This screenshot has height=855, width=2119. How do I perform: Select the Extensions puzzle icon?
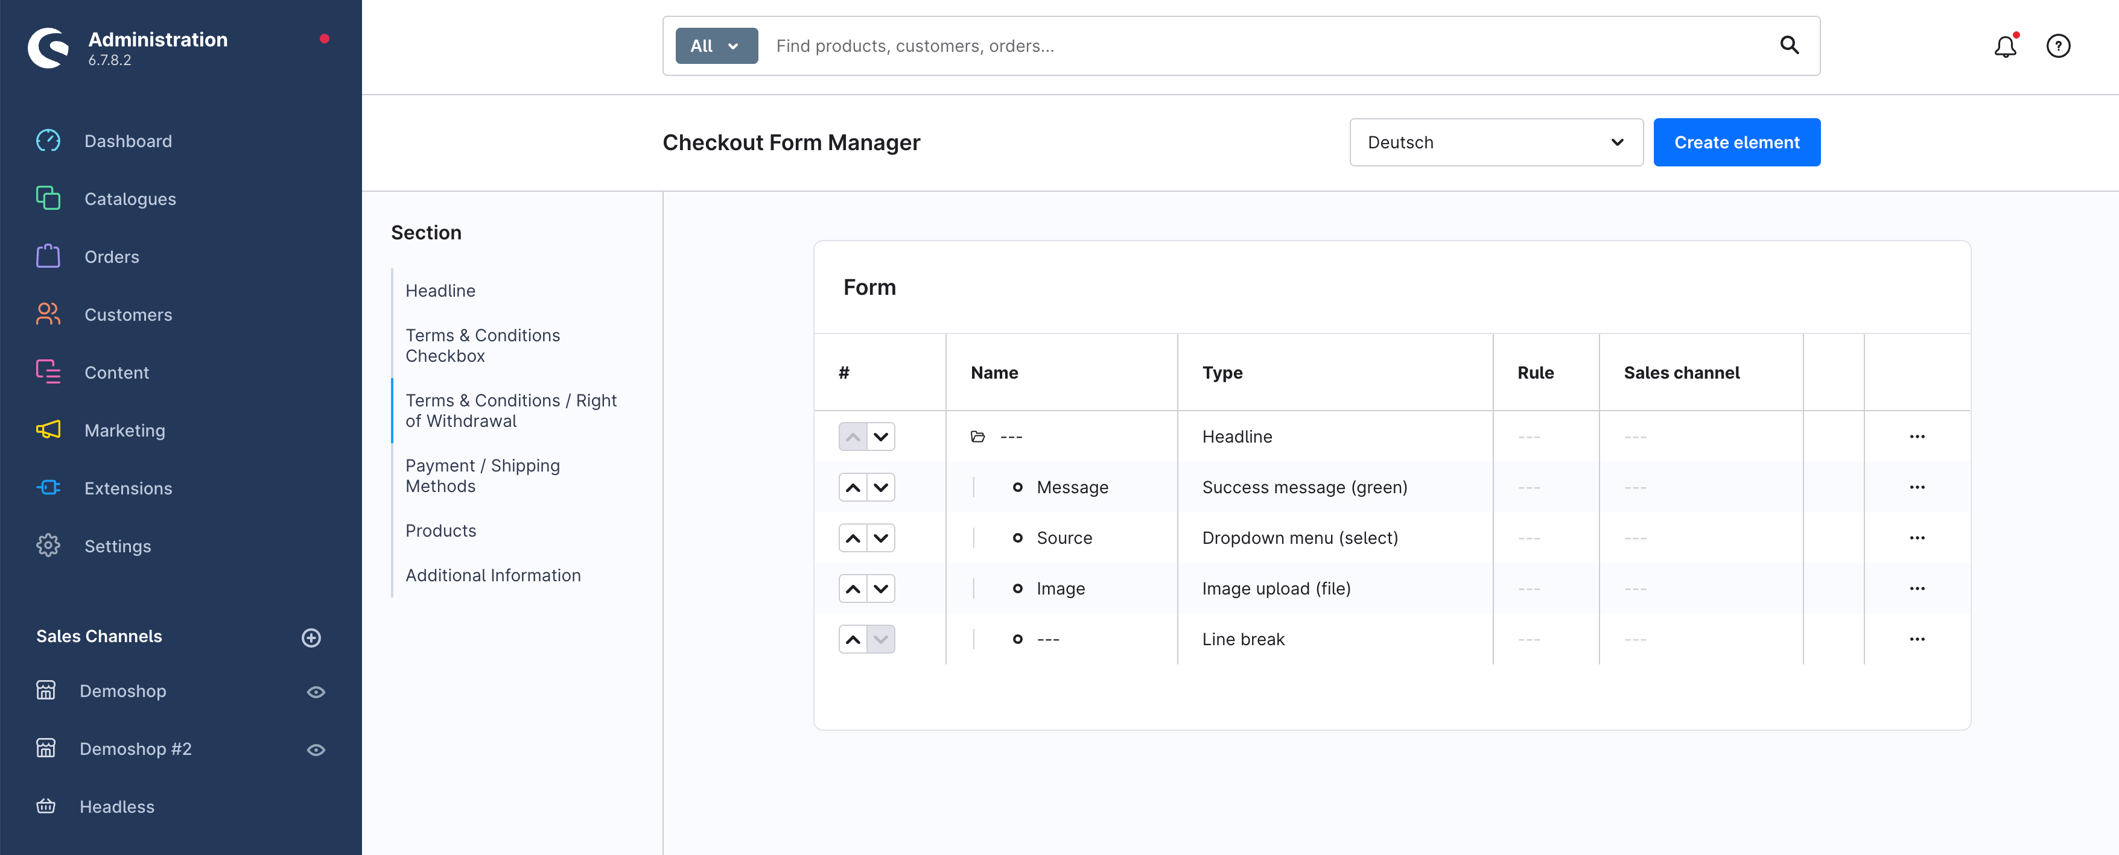coord(48,488)
